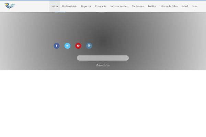Open the Política section
Image resolution: width=206 pixels, height=137 pixels.
coord(152,6)
